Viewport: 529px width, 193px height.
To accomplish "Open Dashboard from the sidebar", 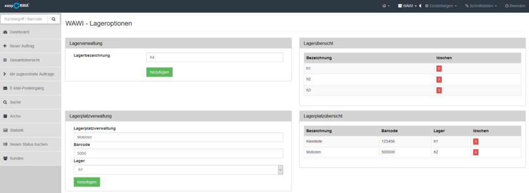I will pos(30,32).
